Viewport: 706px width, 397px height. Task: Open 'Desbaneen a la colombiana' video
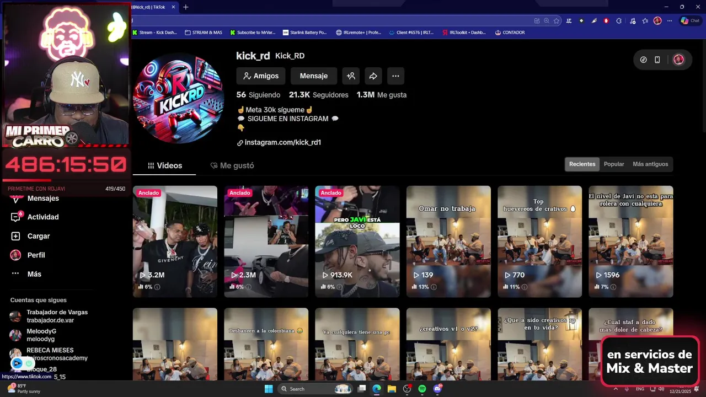[x=266, y=344]
